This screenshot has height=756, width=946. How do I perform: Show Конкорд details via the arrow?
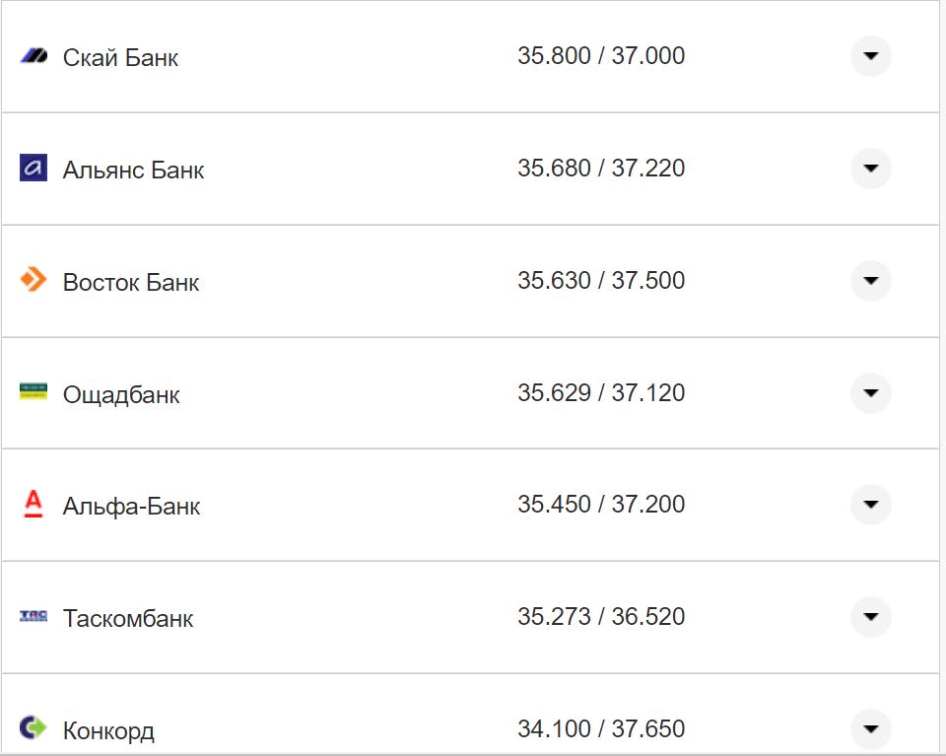tap(870, 729)
